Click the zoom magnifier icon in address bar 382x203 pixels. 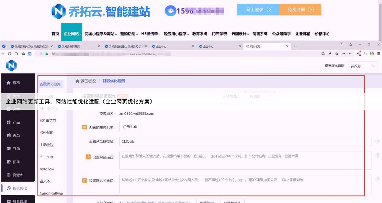[x=323, y=54]
